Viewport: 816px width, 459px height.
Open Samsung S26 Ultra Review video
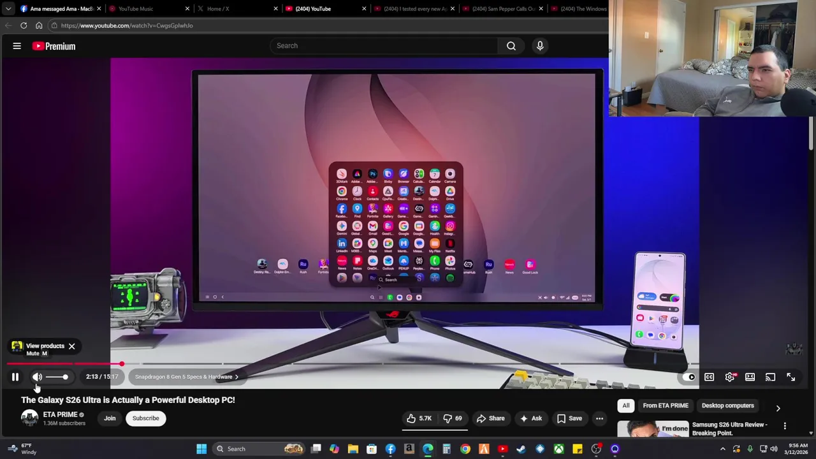[x=730, y=428]
